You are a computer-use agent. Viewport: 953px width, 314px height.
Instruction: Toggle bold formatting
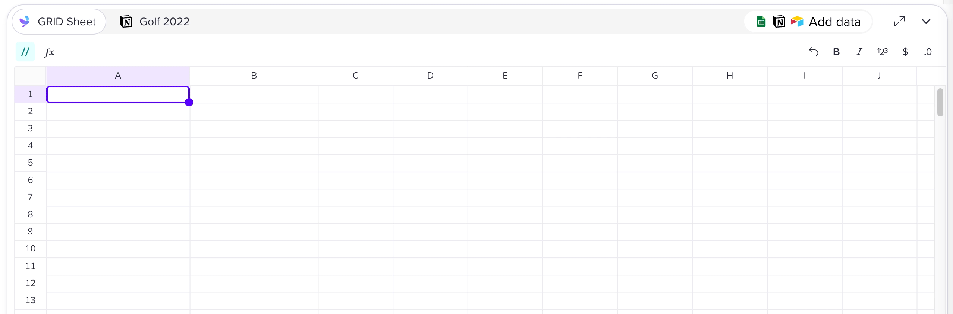[836, 52]
